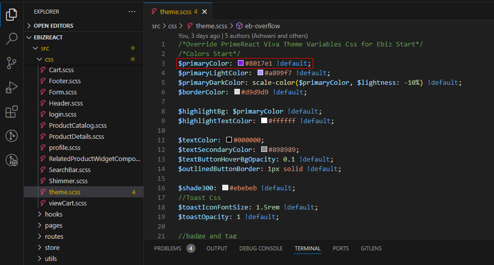Click Explorer's three-dot more actions button

(x=132, y=12)
